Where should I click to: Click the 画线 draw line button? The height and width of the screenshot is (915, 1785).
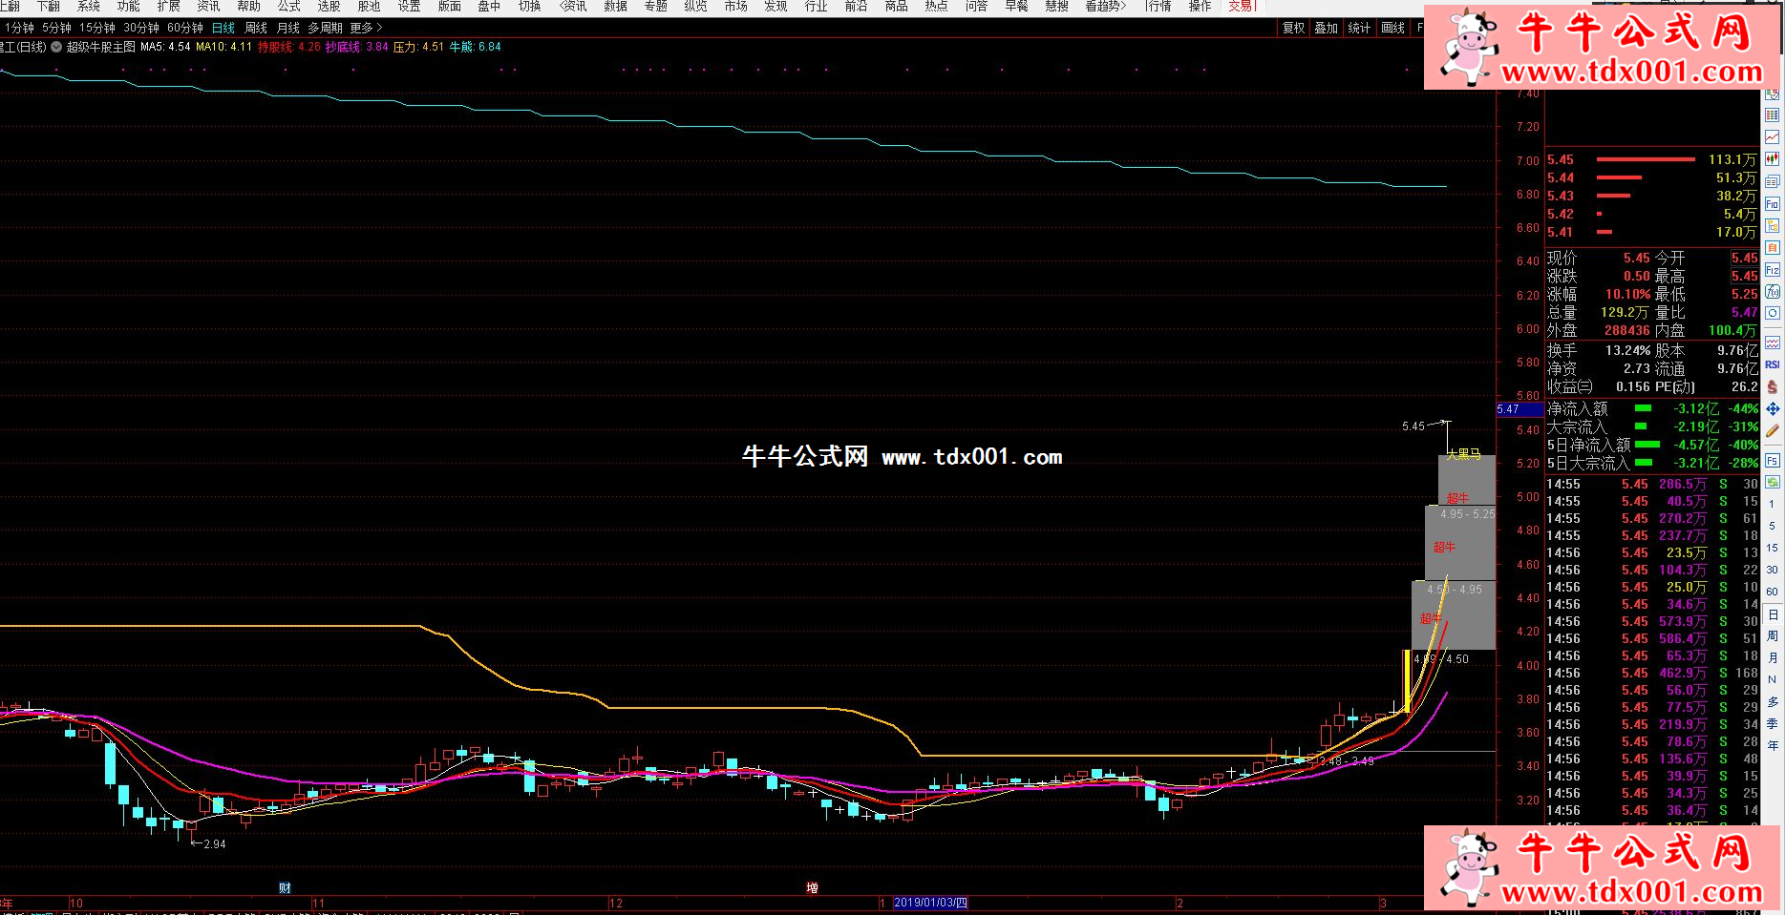(x=1392, y=28)
